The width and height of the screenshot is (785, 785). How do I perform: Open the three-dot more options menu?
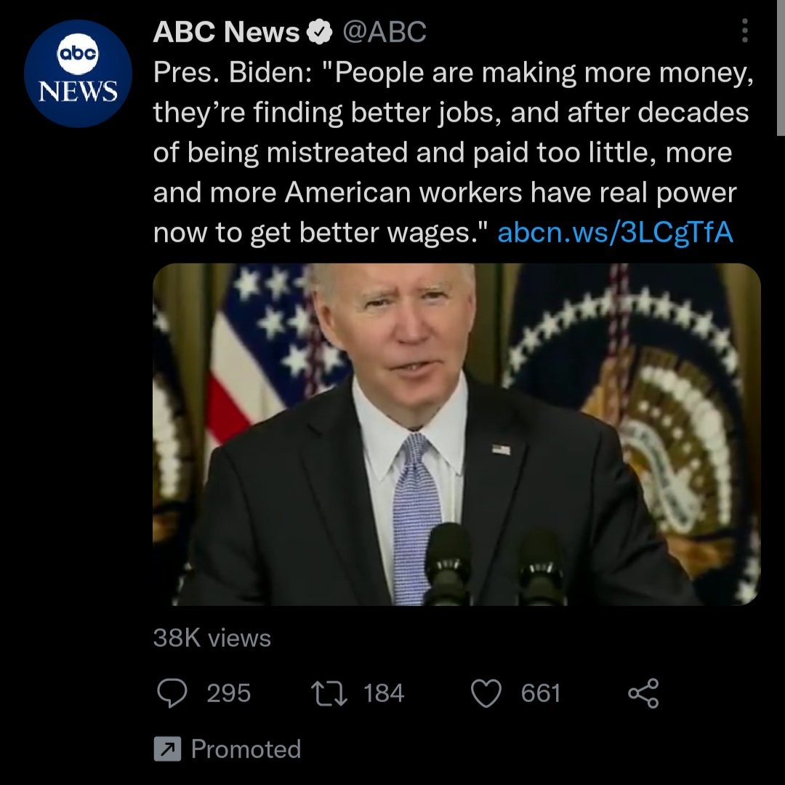[x=744, y=31]
